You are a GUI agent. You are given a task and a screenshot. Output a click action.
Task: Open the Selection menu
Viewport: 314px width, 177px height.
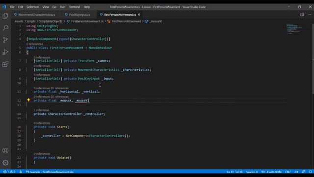[33, 7]
